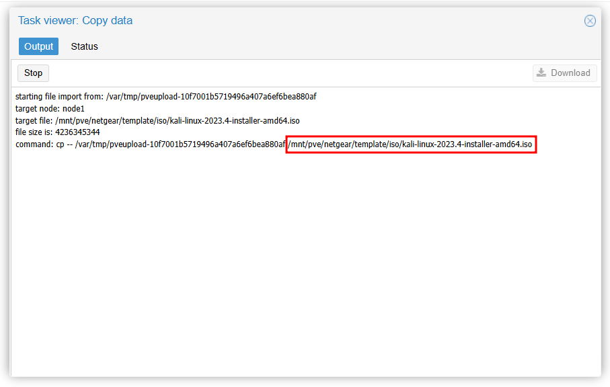Click the 'Task viewer: Copy data' title
Screen dimensions: 610x387
coord(75,21)
